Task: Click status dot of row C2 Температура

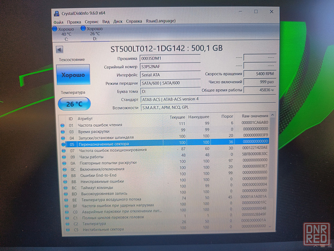Action: pyautogui.click(x=68, y=224)
